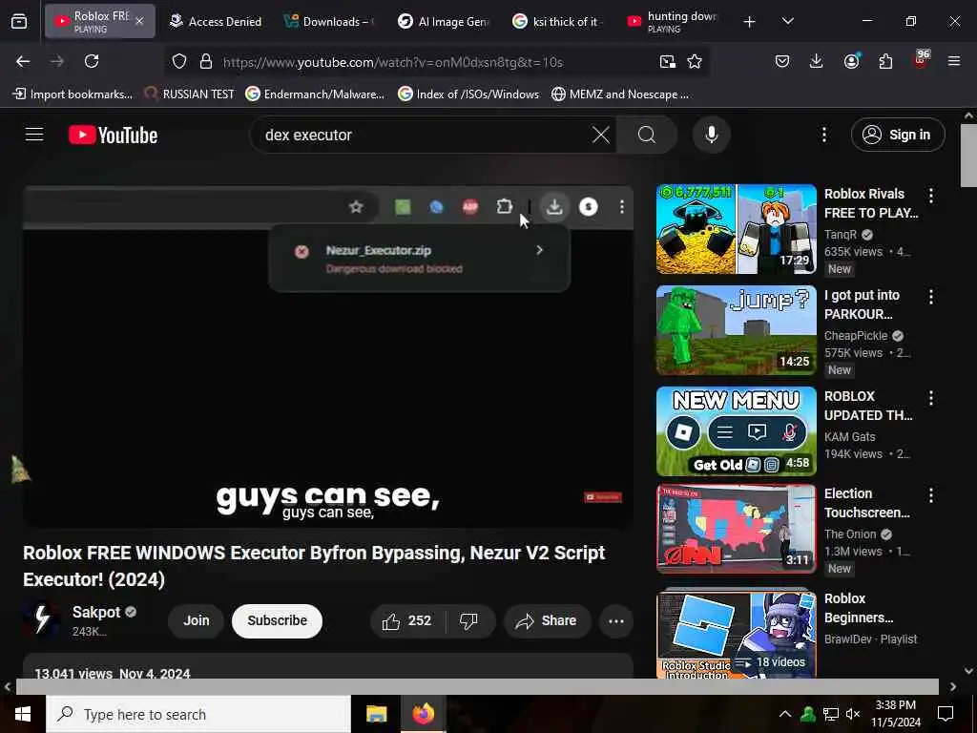The image size is (977, 733).
Task: Close the Roblox FREE tab
Action: pyautogui.click(x=139, y=21)
